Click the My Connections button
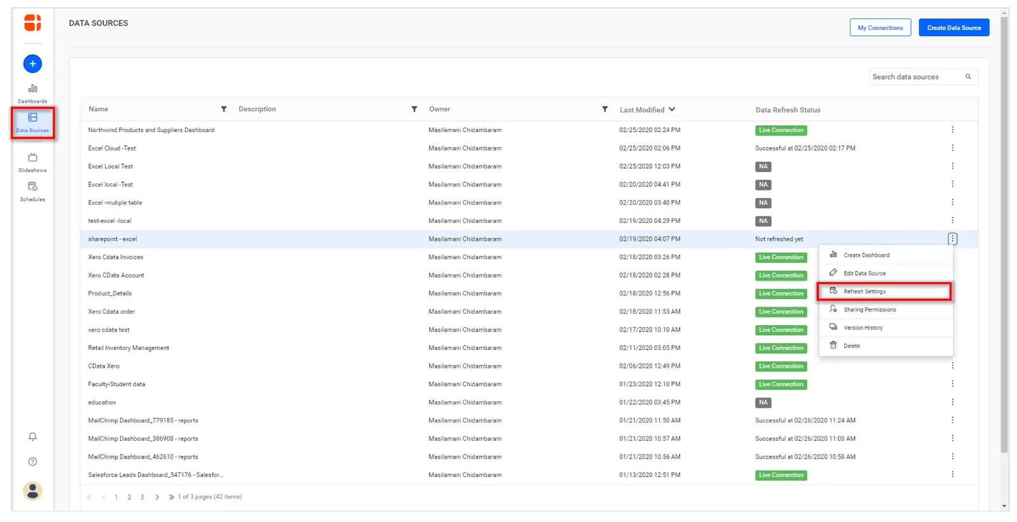Viewport: 1017px width, 522px height. tap(880, 28)
